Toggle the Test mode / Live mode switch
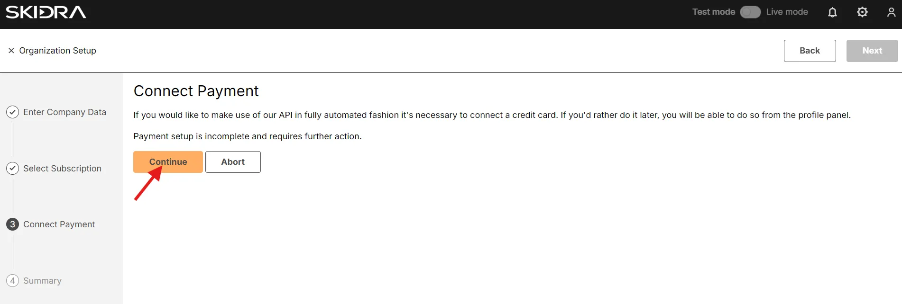The image size is (902, 304). pos(750,12)
